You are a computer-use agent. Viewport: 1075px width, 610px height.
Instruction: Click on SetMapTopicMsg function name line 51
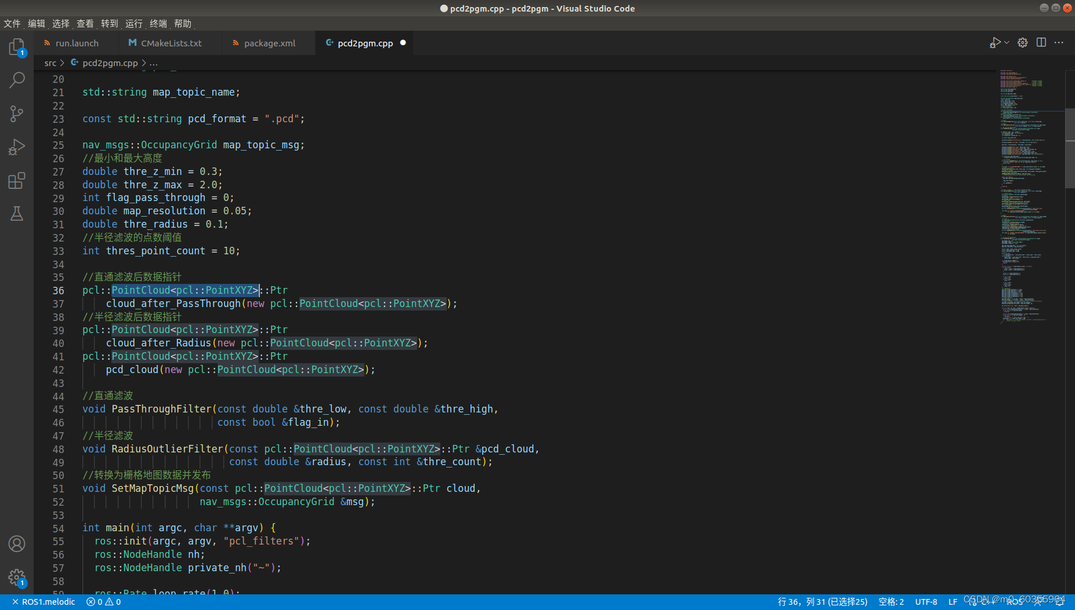(153, 488)
